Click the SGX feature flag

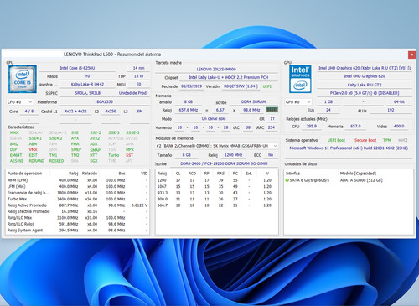[x=94, y=161]
